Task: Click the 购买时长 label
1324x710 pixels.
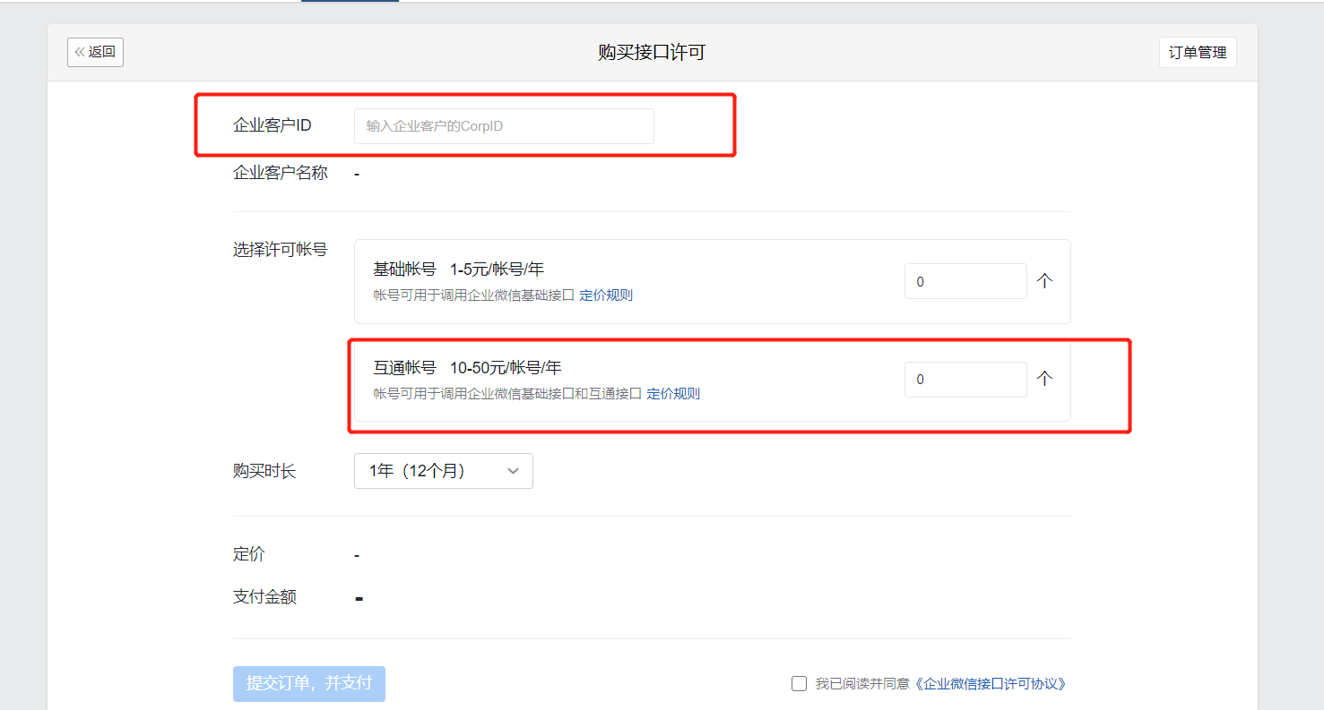Action: [264, 471]
